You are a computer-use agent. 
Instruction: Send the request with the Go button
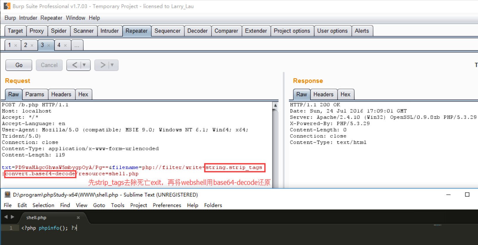point(19,65)
